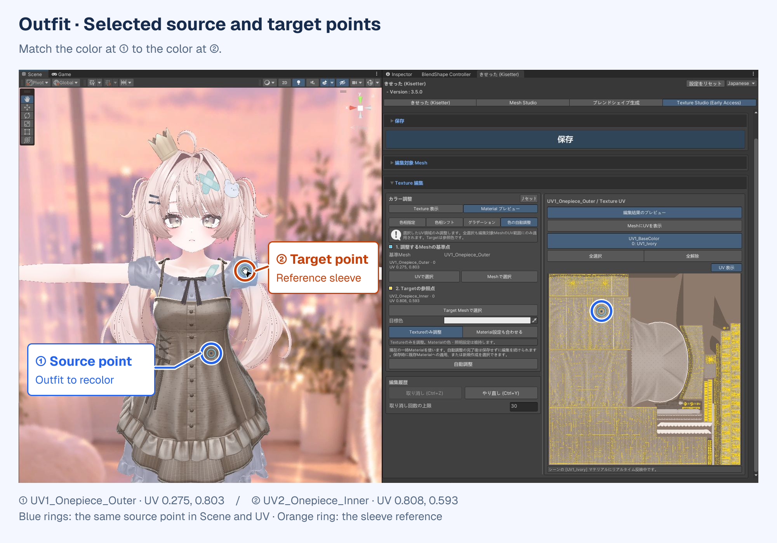This screenshot has height=543, width=777.
Task: Toggle scene audio mute
Action: point(313,83)
